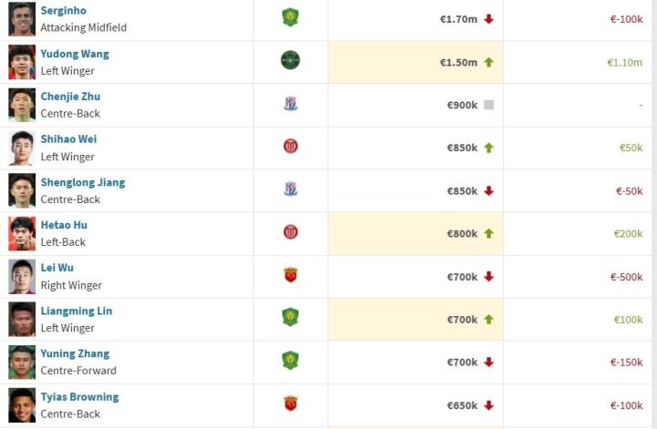Click the club crest beside Shenglong Jiang

tap(290, 189)
